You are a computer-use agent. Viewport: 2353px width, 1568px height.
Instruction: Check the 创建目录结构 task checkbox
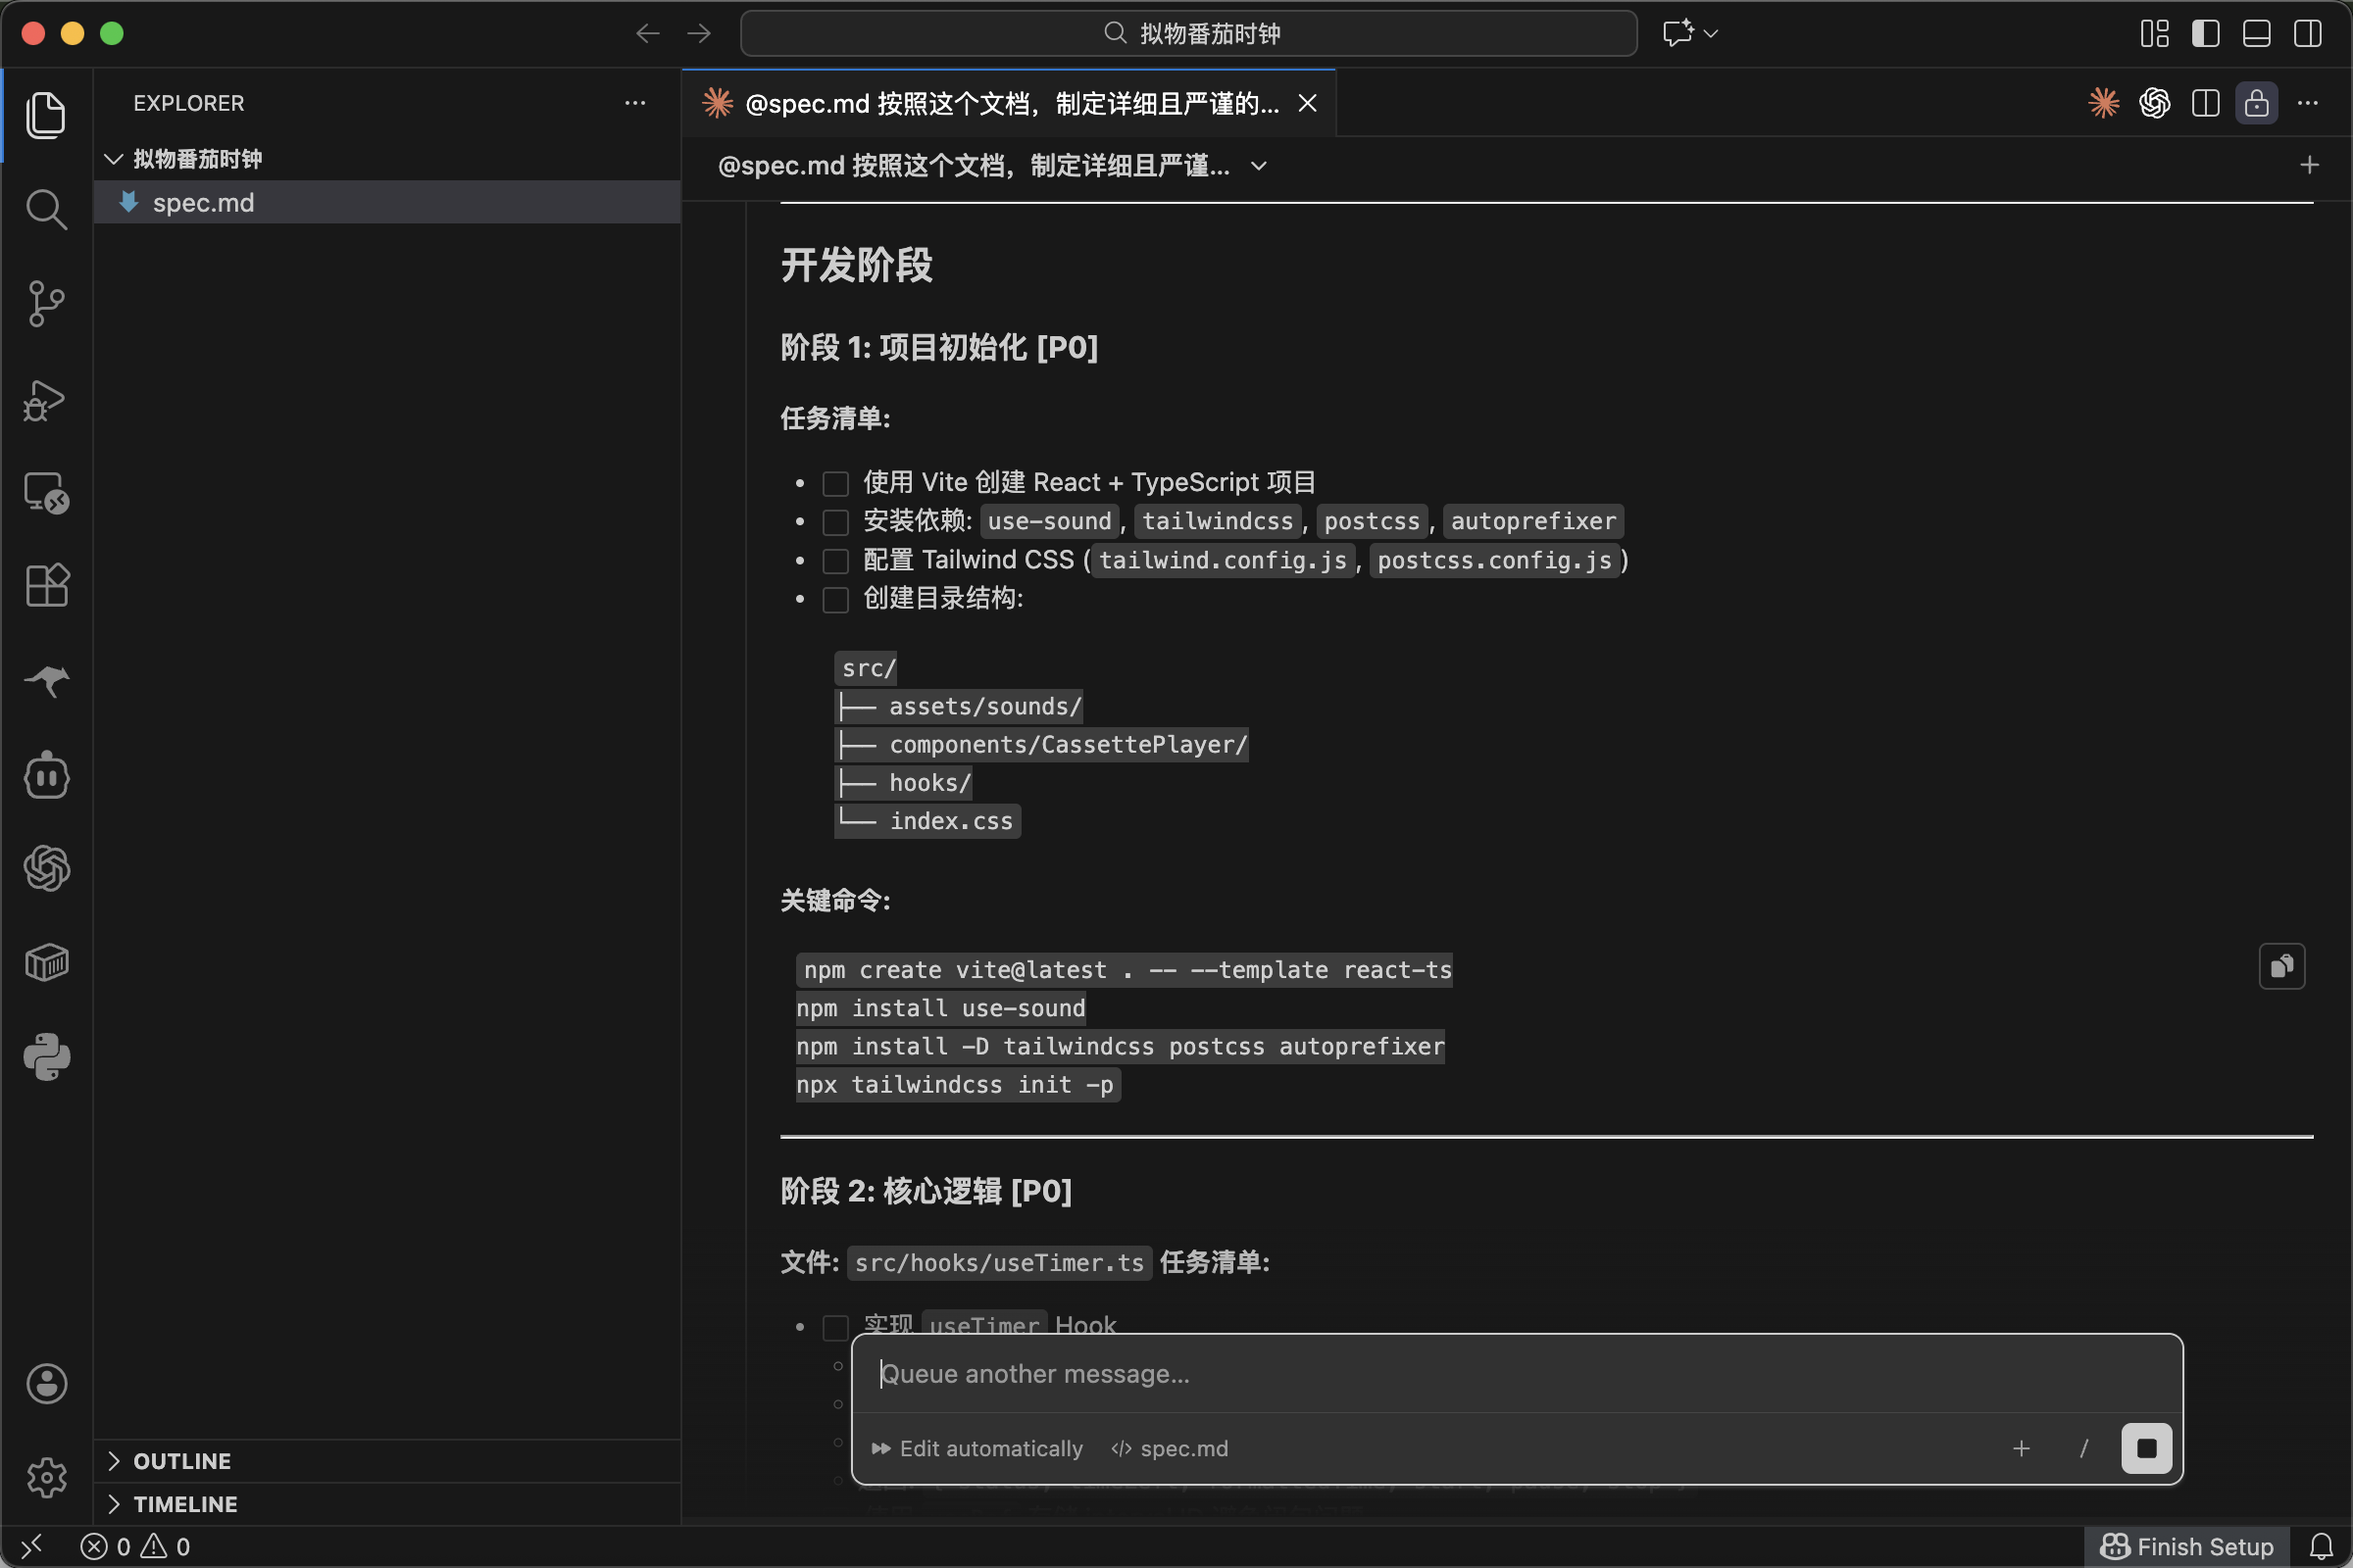point(835,600)
